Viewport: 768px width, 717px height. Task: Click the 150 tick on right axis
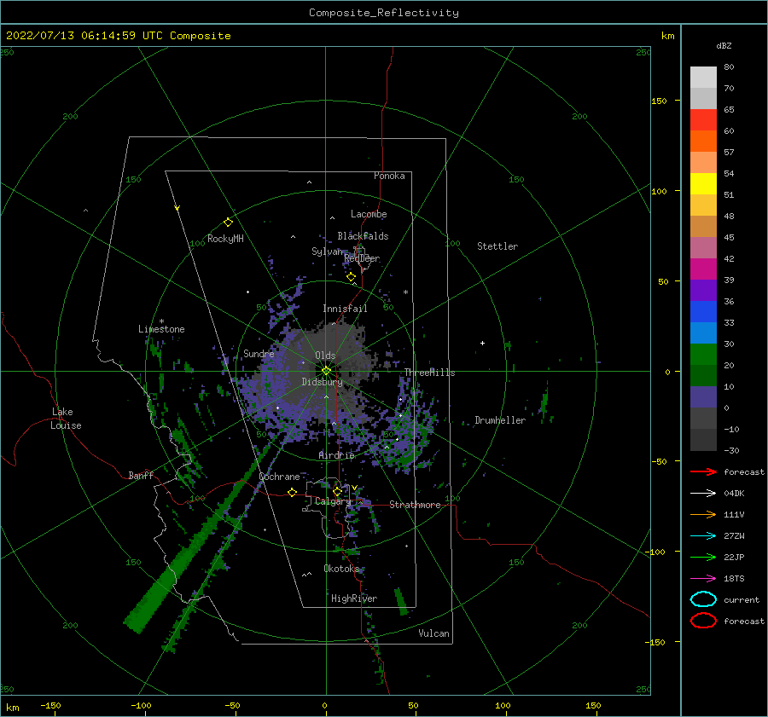[659, 101]
